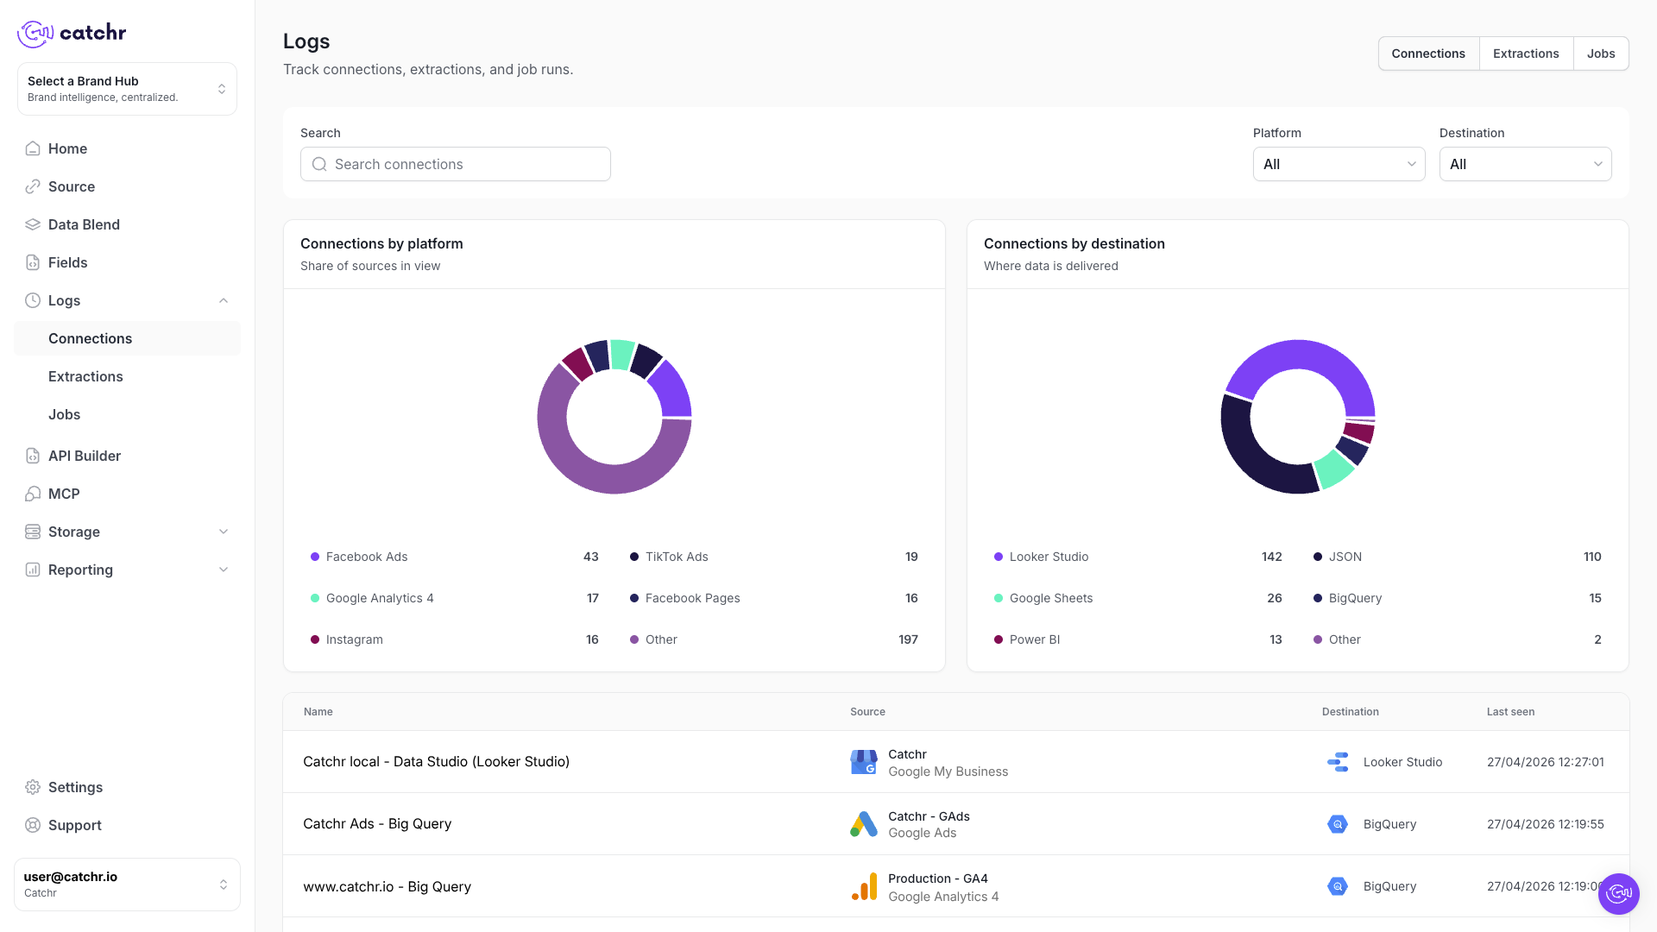Viewport: 1657px width, 932px height.
Task: Open Catchr Ads - Big Query connection row
Action: click(x=956, y=824)
